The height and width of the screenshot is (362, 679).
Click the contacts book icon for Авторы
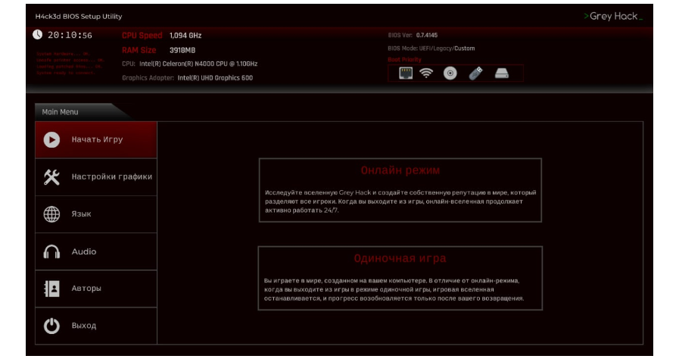(51, 289)
